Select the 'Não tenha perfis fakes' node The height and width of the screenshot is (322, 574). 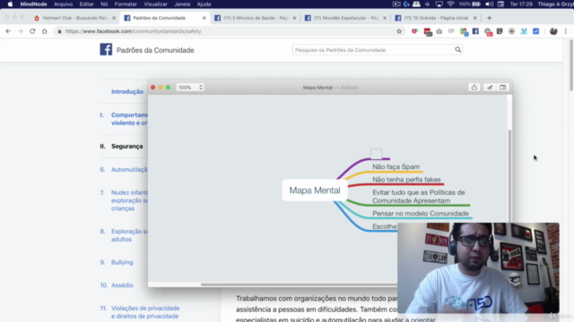[x=406, y=179]
